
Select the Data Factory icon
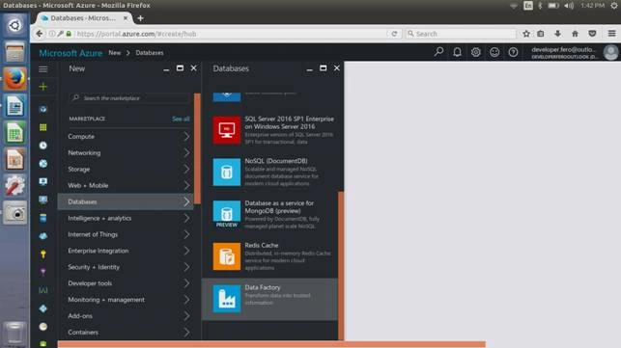[227, 299]
